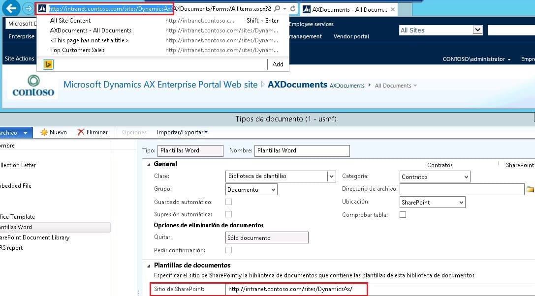Screen dimensions: 535x296
Task: Click the Nuevo toolbar button
Action: tap(54, 132)
